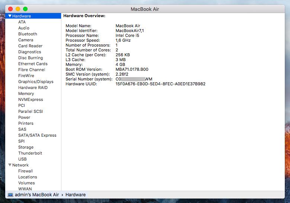Click SMC Version value 2.26f2
This screenshot has width=290, height=203.
(x=122, y=74)
